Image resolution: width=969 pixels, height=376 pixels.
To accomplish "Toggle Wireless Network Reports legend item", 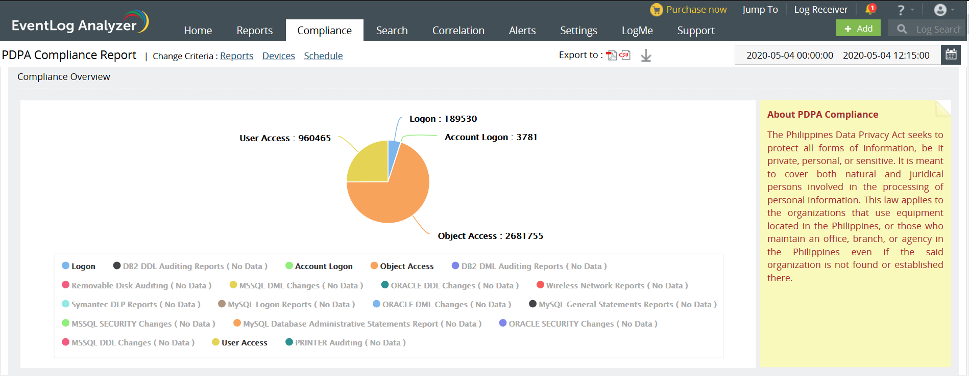I will [613, 285].
